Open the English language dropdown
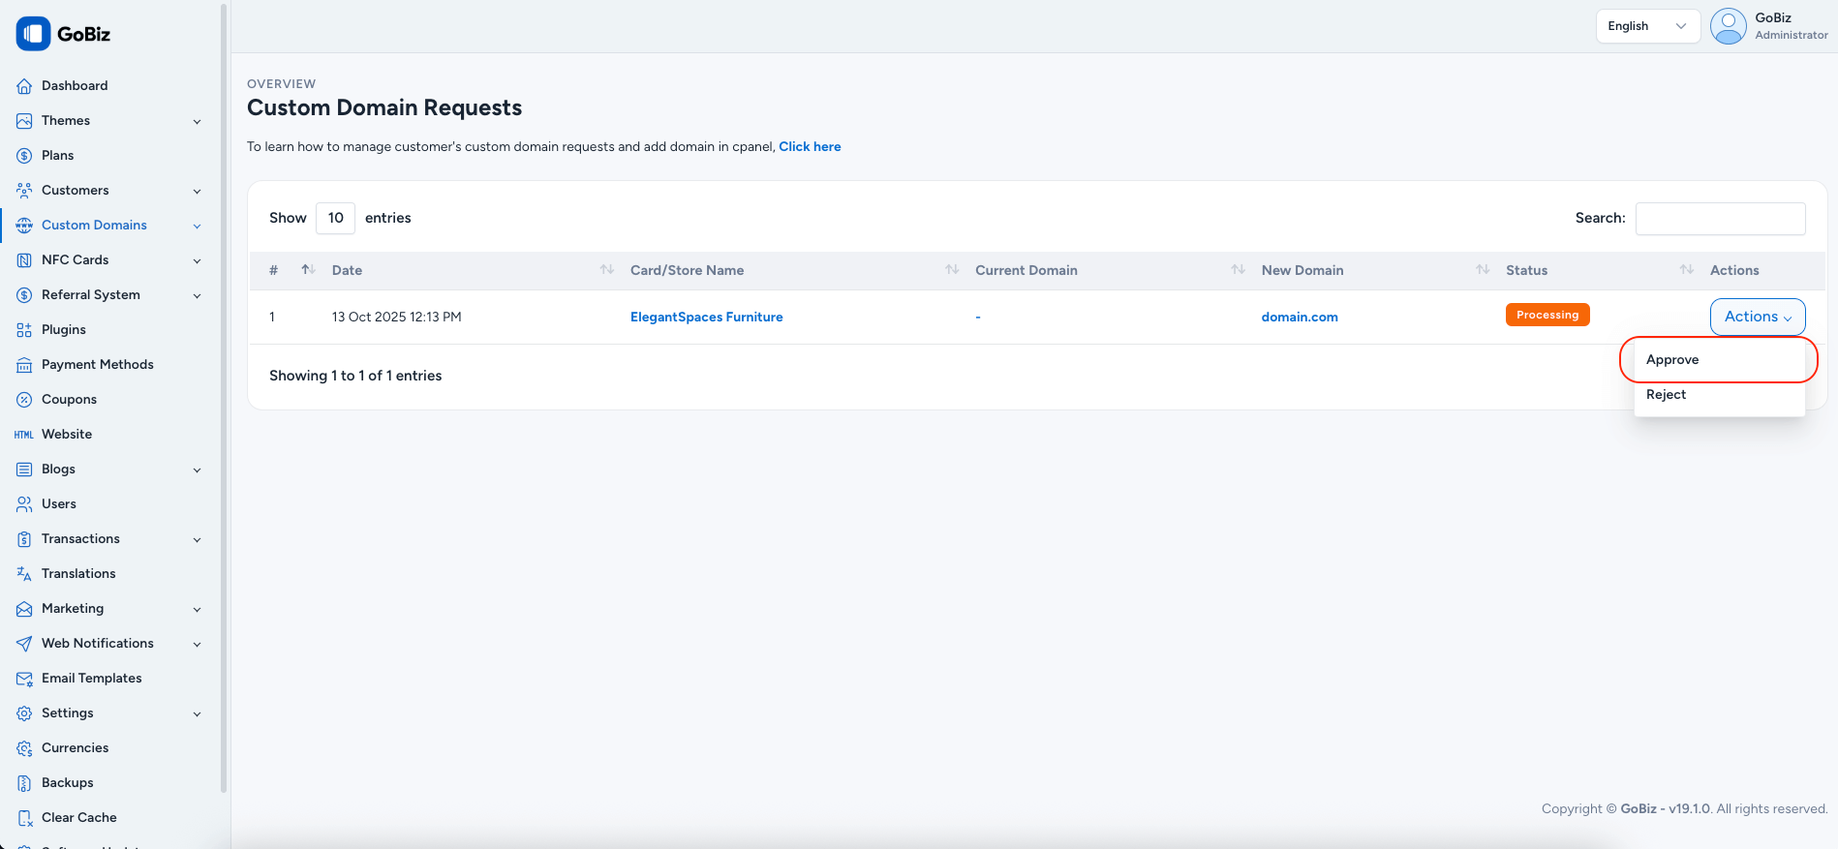 click(x=1646, y=26)
